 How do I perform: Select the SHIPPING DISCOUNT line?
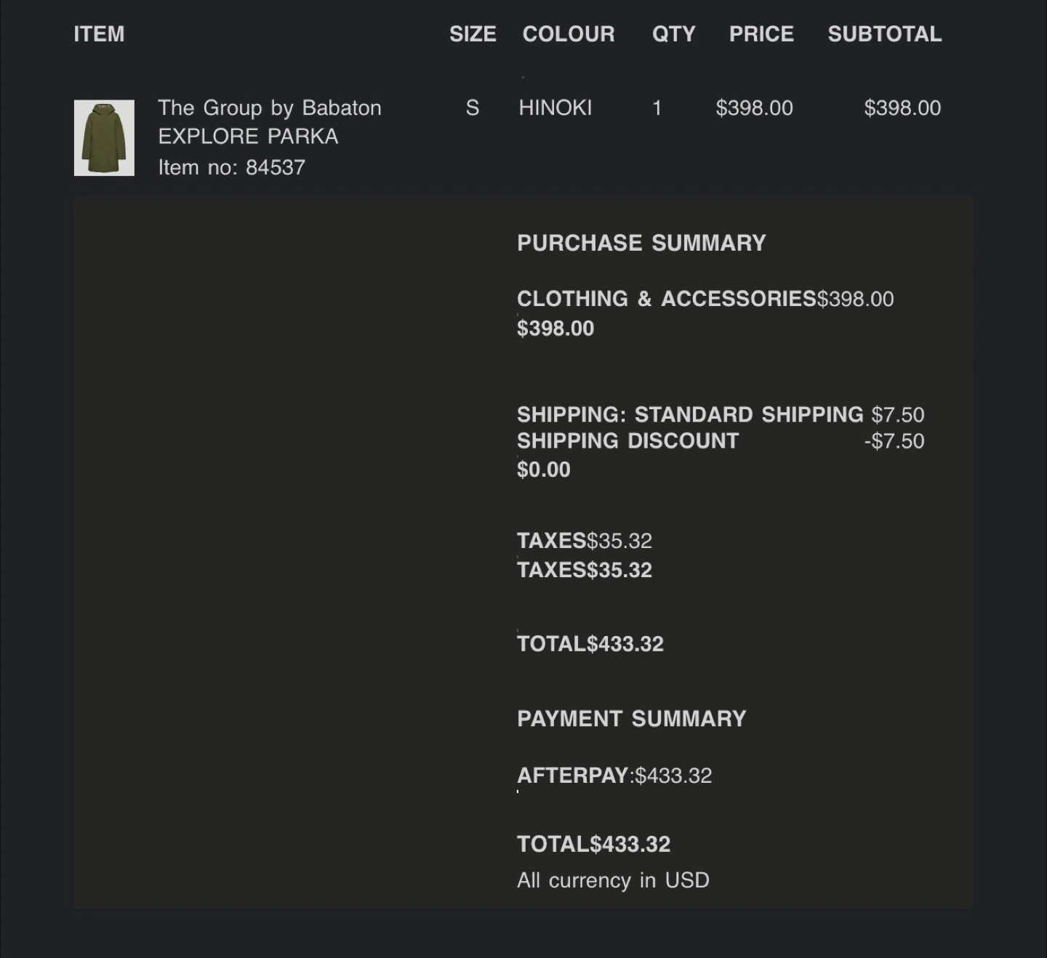[x=721, y=441]
